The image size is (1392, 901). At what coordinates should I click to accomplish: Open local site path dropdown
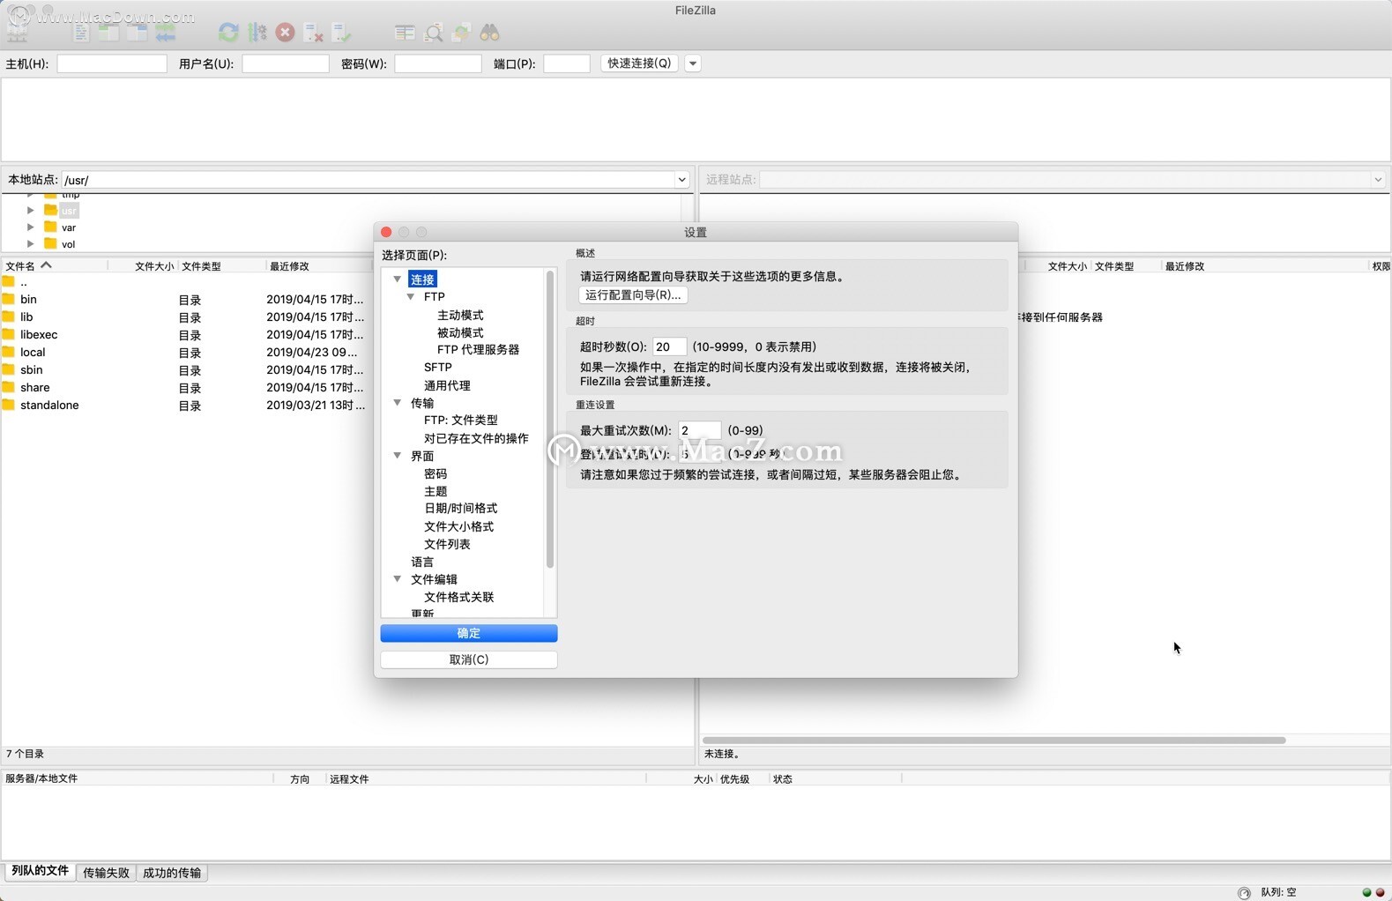click(x=681, y=180)
